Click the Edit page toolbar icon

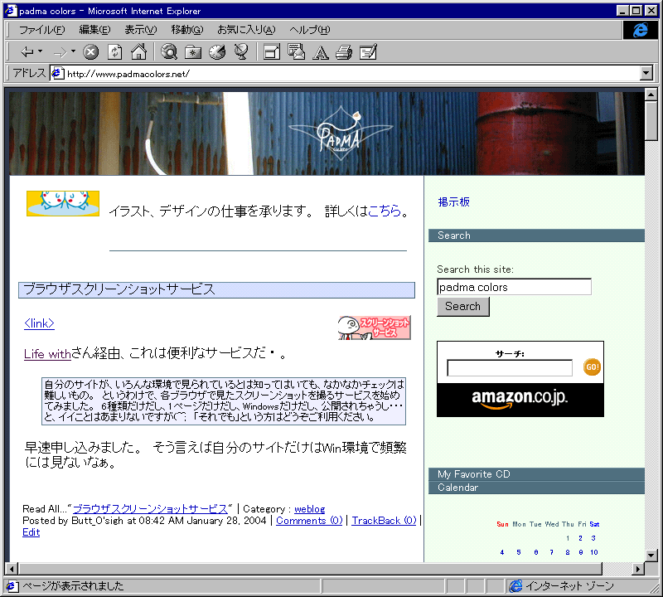[368, 52]
